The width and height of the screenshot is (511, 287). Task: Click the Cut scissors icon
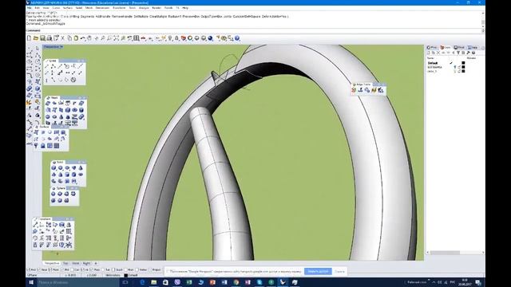63,38
